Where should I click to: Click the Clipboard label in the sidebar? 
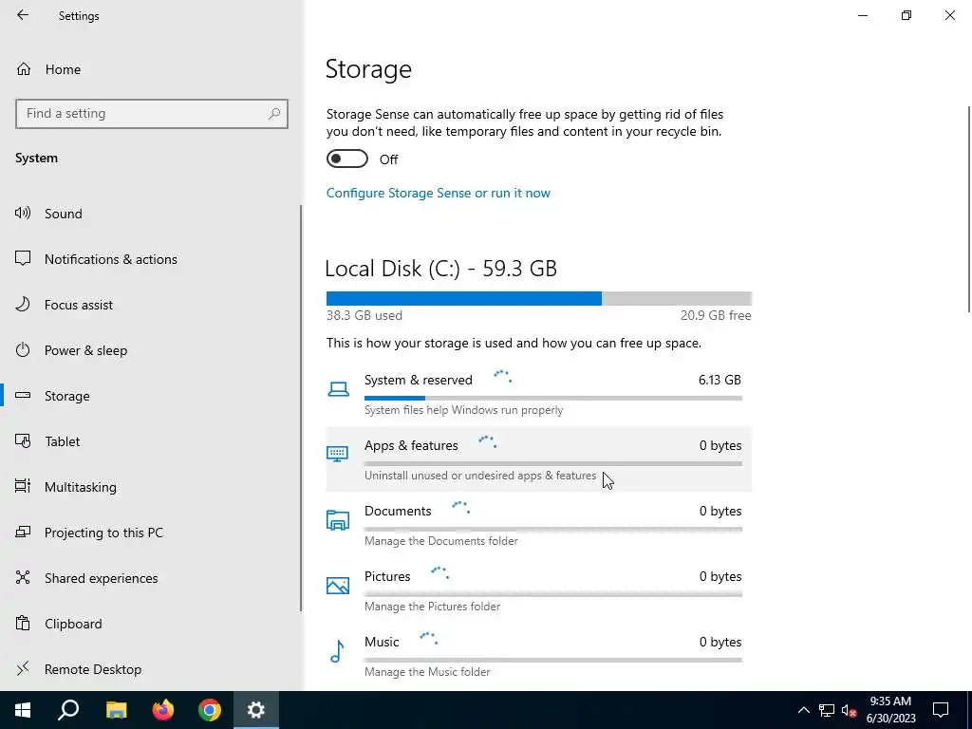[x=73, y=624]
